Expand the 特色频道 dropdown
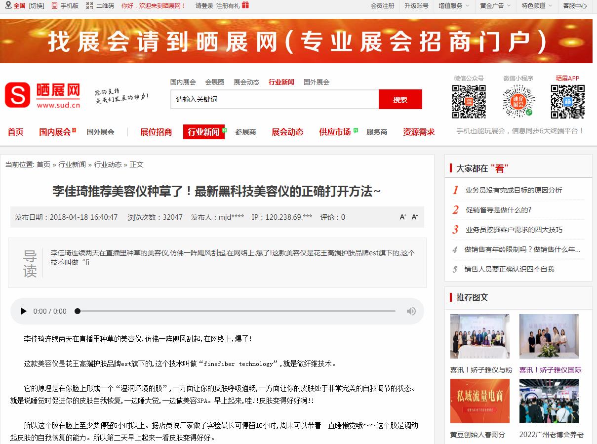597x444 pixels. 536,5
